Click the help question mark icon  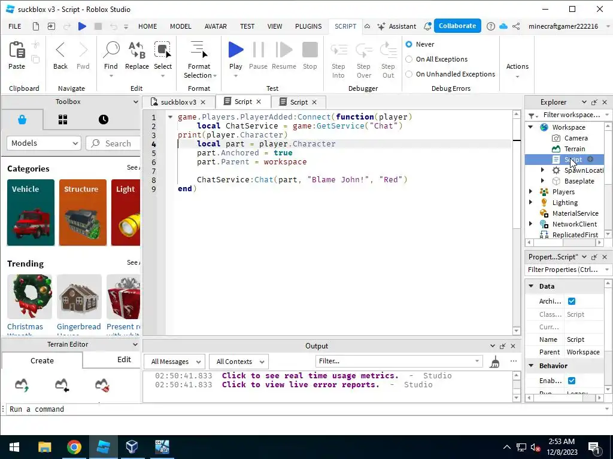click(x=491, y=26)
